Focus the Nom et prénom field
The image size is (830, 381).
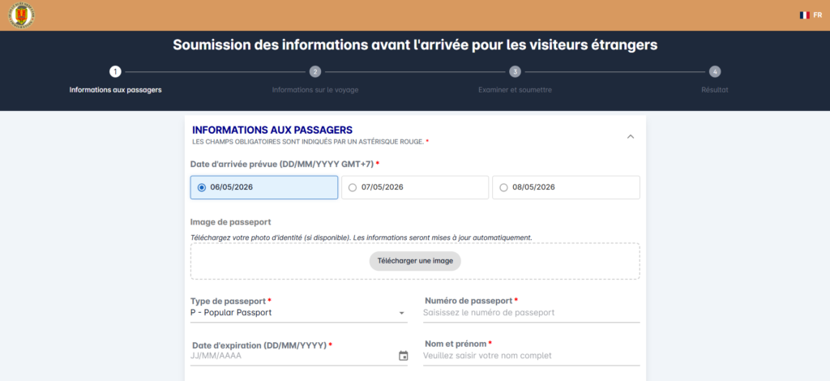tap(532, 356)
